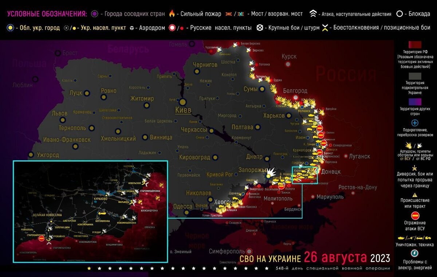Click the Чернигов label
The image size is (437, 277).
point(205,65)
